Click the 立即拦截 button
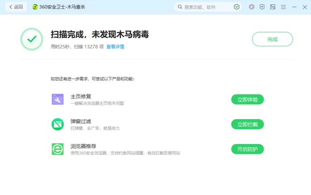Screen dimensions: 311x195 click(x=247, y=124)
